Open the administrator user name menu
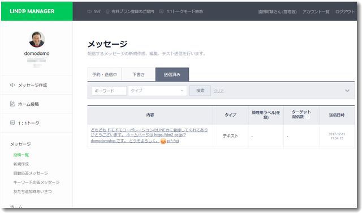 [277, 11]
